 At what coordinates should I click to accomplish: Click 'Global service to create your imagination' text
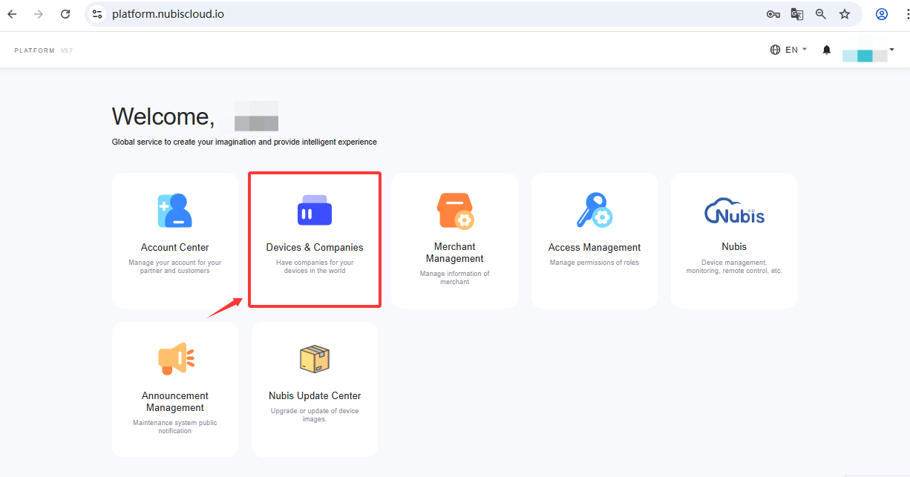pyautogui.click(x=244, y=142)
